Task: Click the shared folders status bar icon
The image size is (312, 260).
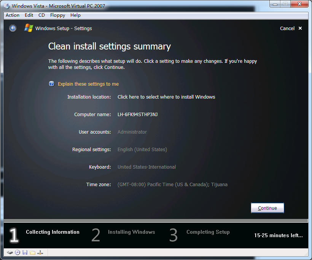Action: coord(32,253)
